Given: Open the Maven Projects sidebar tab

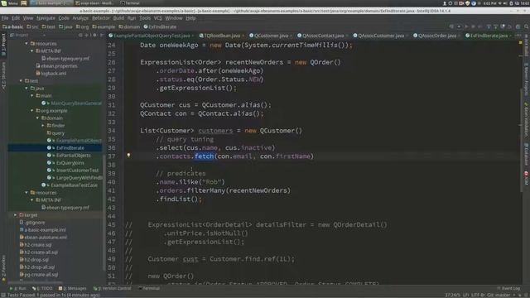Looking at the screenshot, I should tap(527, 79).
